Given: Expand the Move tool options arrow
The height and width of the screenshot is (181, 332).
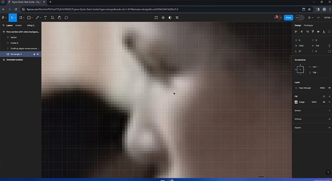Looking at the screenshot, I should pyautogui.click(x=15, y=18).
